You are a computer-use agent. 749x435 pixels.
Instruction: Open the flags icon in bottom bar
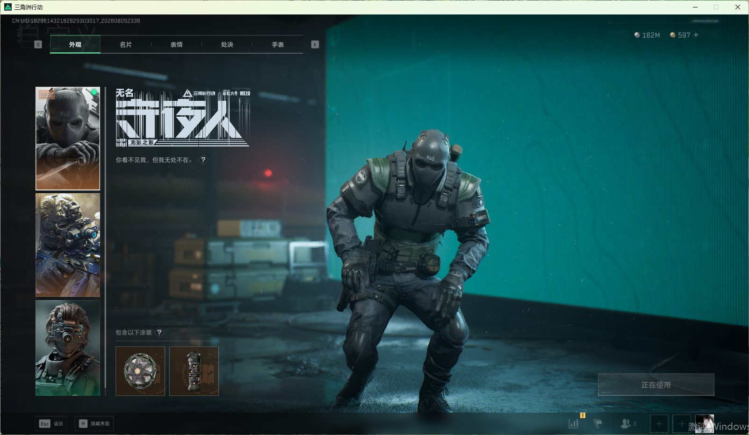coord(598,423)
